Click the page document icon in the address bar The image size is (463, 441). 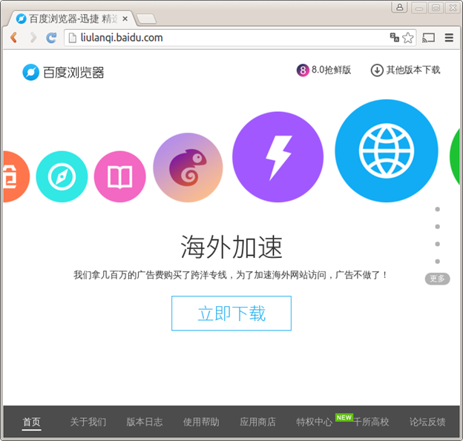(x=73, y=38)
